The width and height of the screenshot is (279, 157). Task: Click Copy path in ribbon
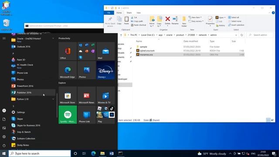pyautogui.click(x=137, y=21)
